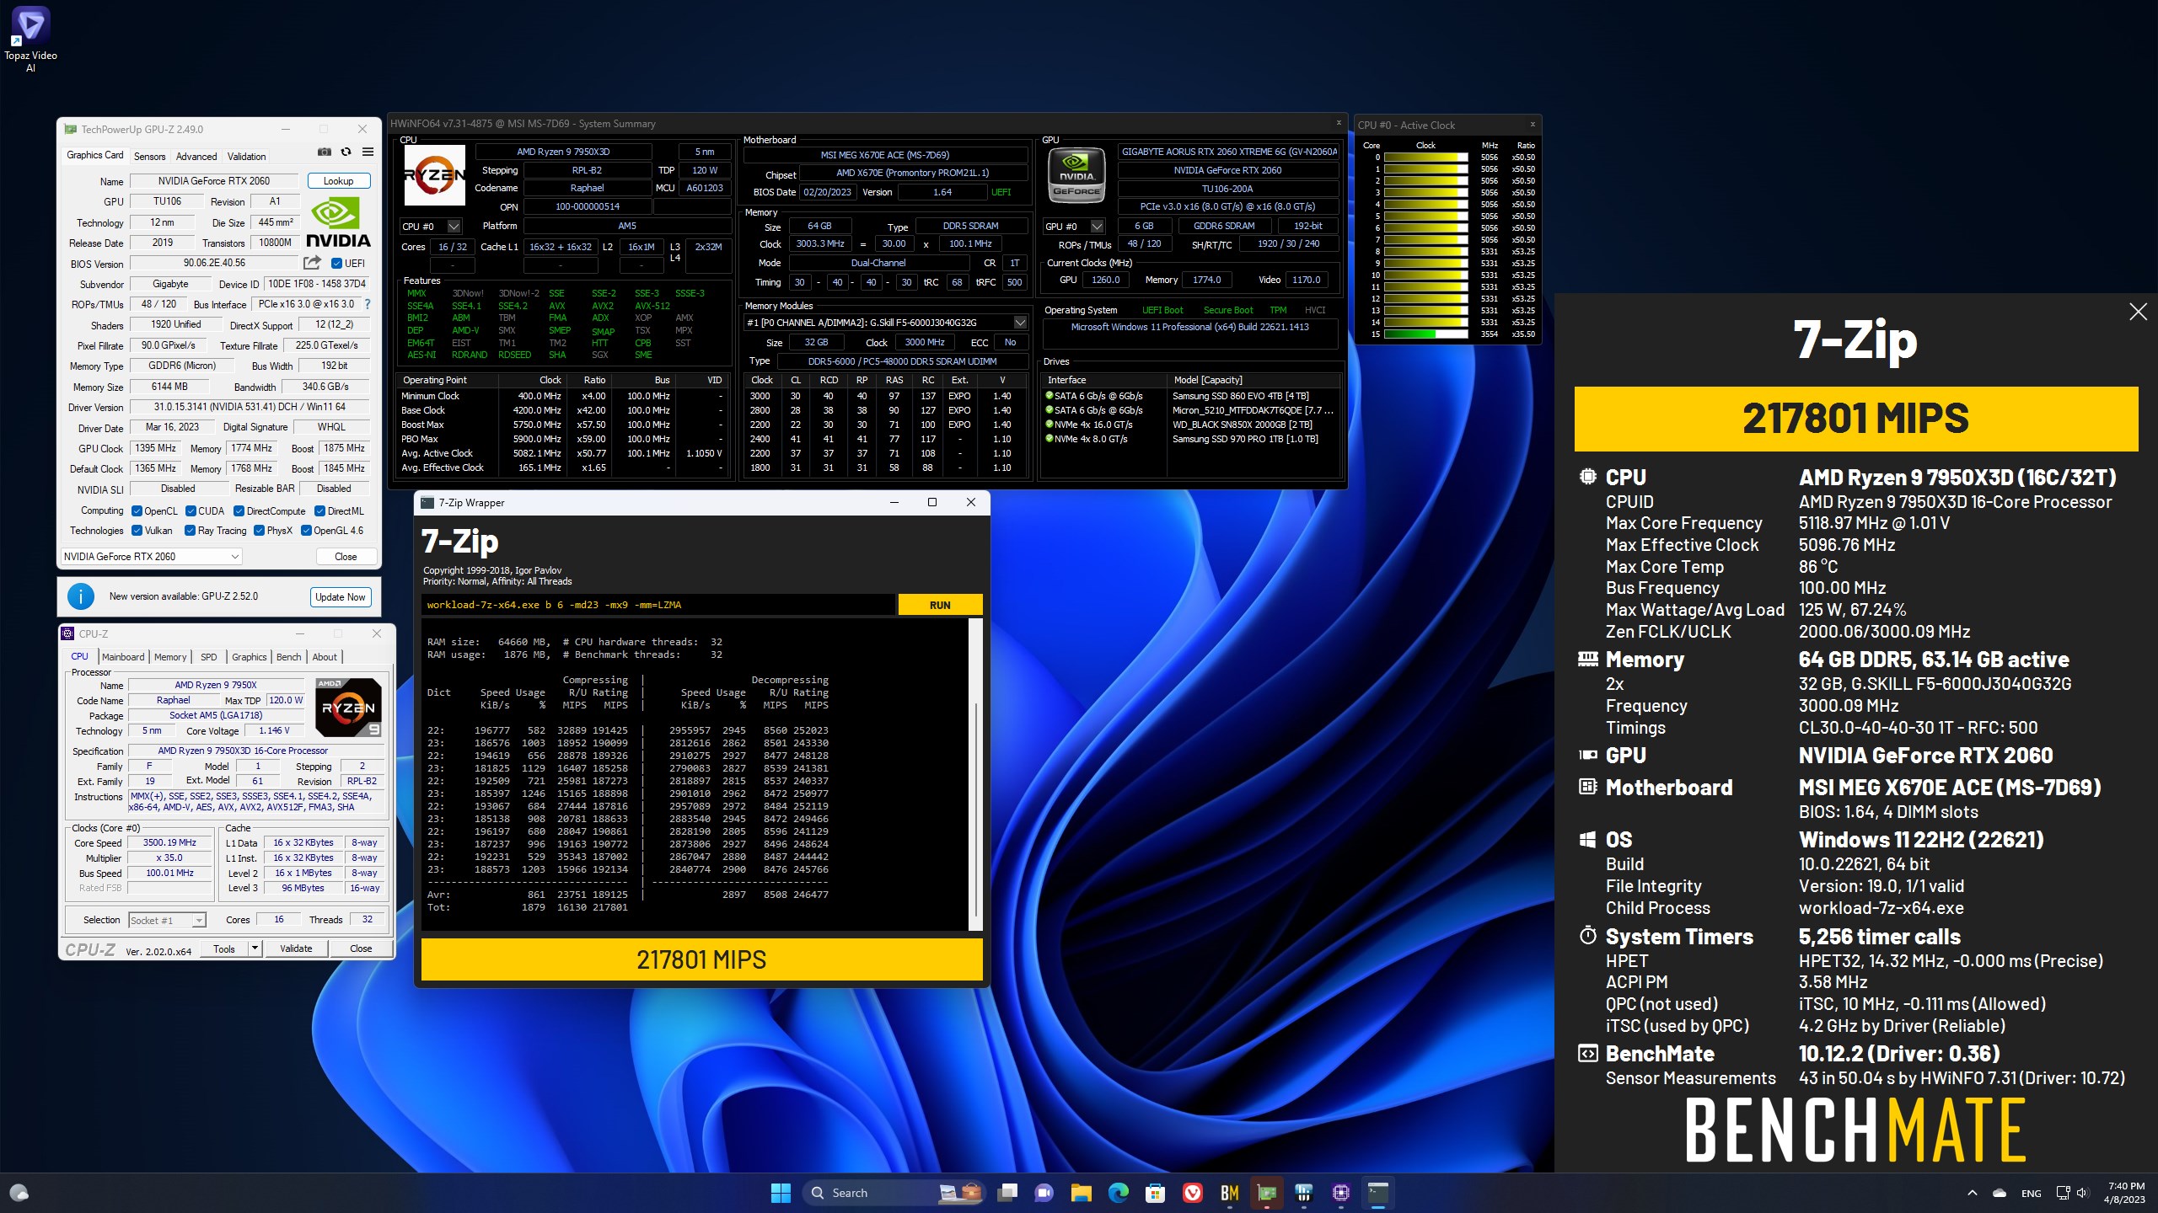Open the CPU #0 selector in HWiNFO
Image resolution: width=2158 pixels, height=1213 pixels.
coord(431,227)
